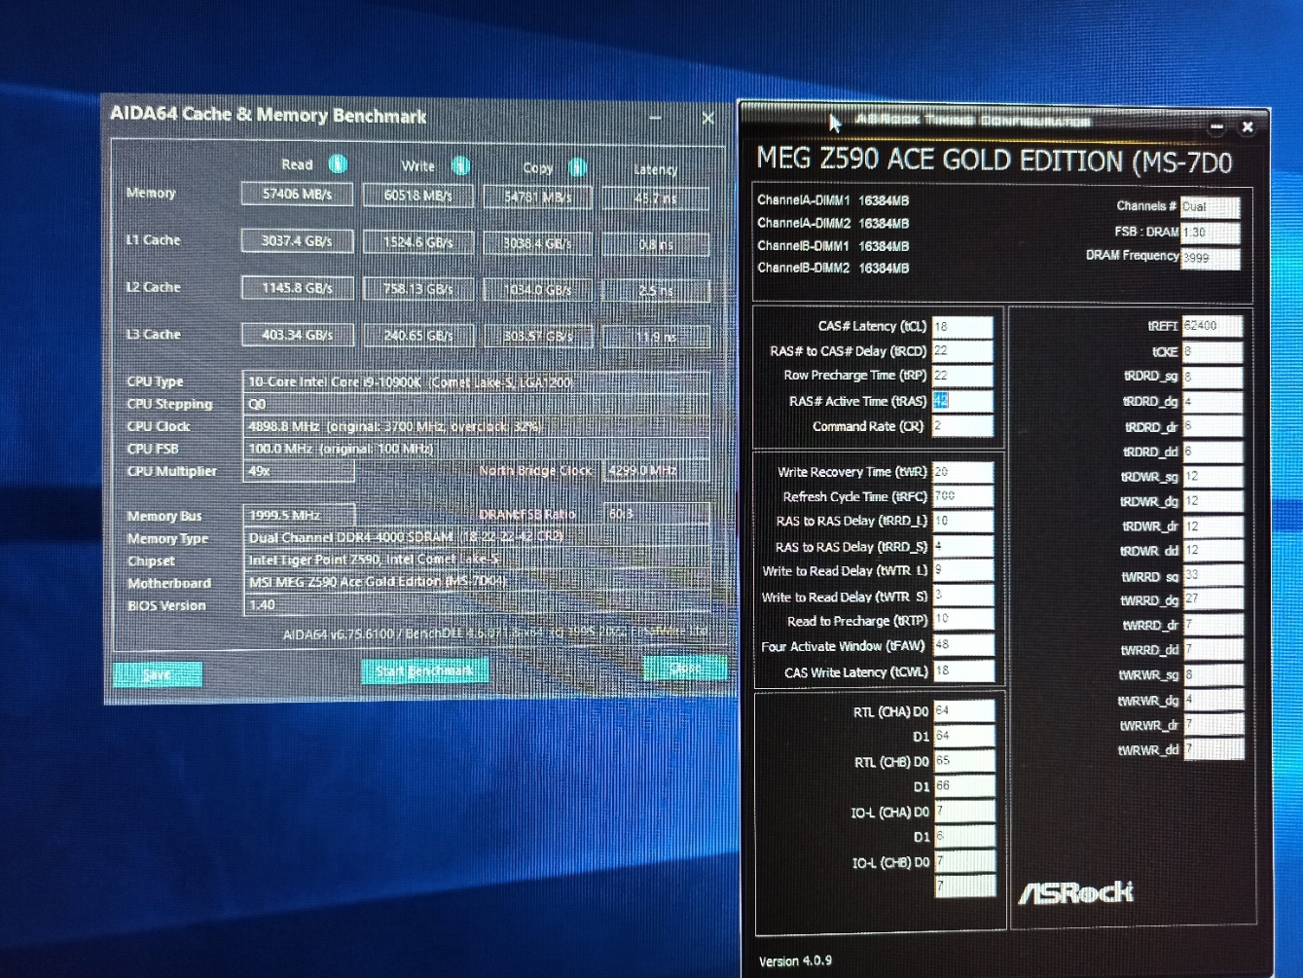The height and width of the screenshot is (978, 1303).
Task: Click the Close button at AIDA64 bottom
Action: pyautogui.click(x=685, y=668)
